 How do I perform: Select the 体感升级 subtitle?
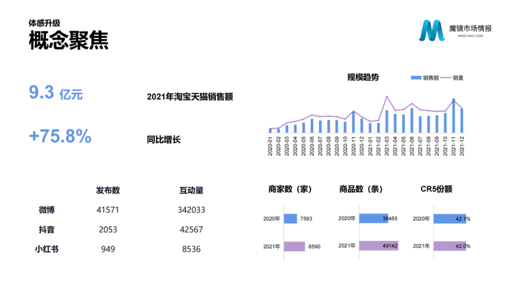[44, 23]
